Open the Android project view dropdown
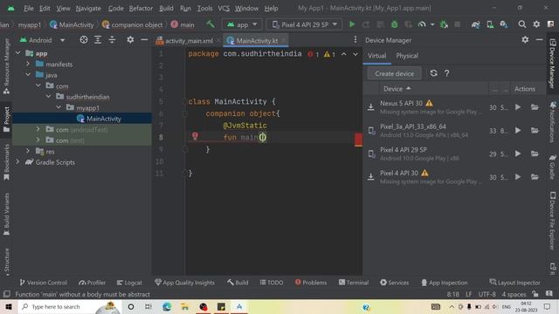 coord(43,40)
